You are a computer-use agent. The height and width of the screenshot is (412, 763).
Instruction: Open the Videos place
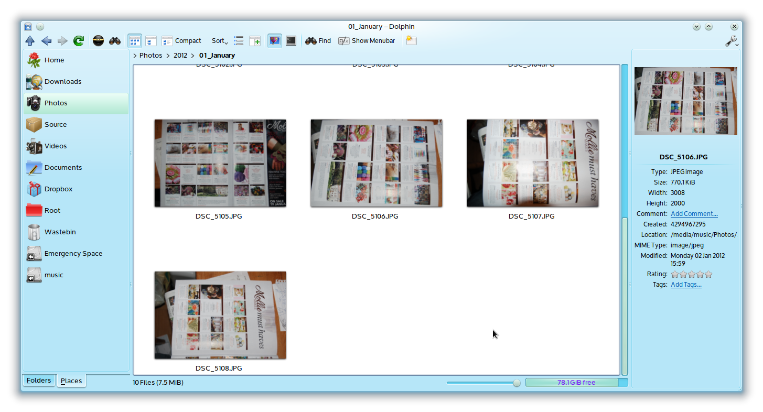coord(76,146)
